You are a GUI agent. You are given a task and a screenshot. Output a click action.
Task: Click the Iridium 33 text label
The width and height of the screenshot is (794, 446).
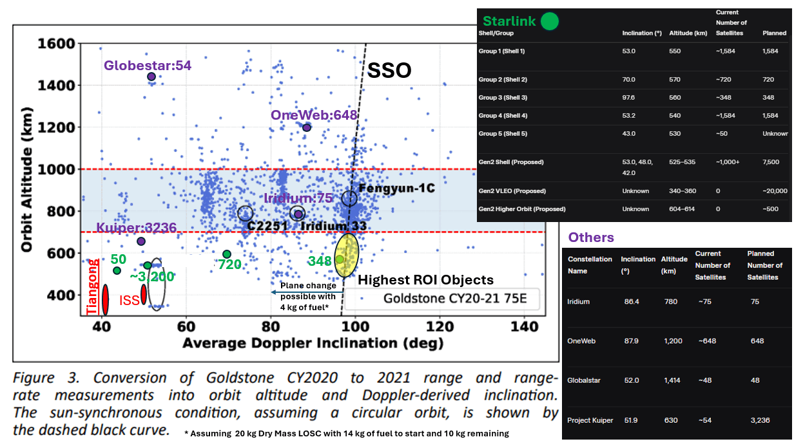point(334,226)
